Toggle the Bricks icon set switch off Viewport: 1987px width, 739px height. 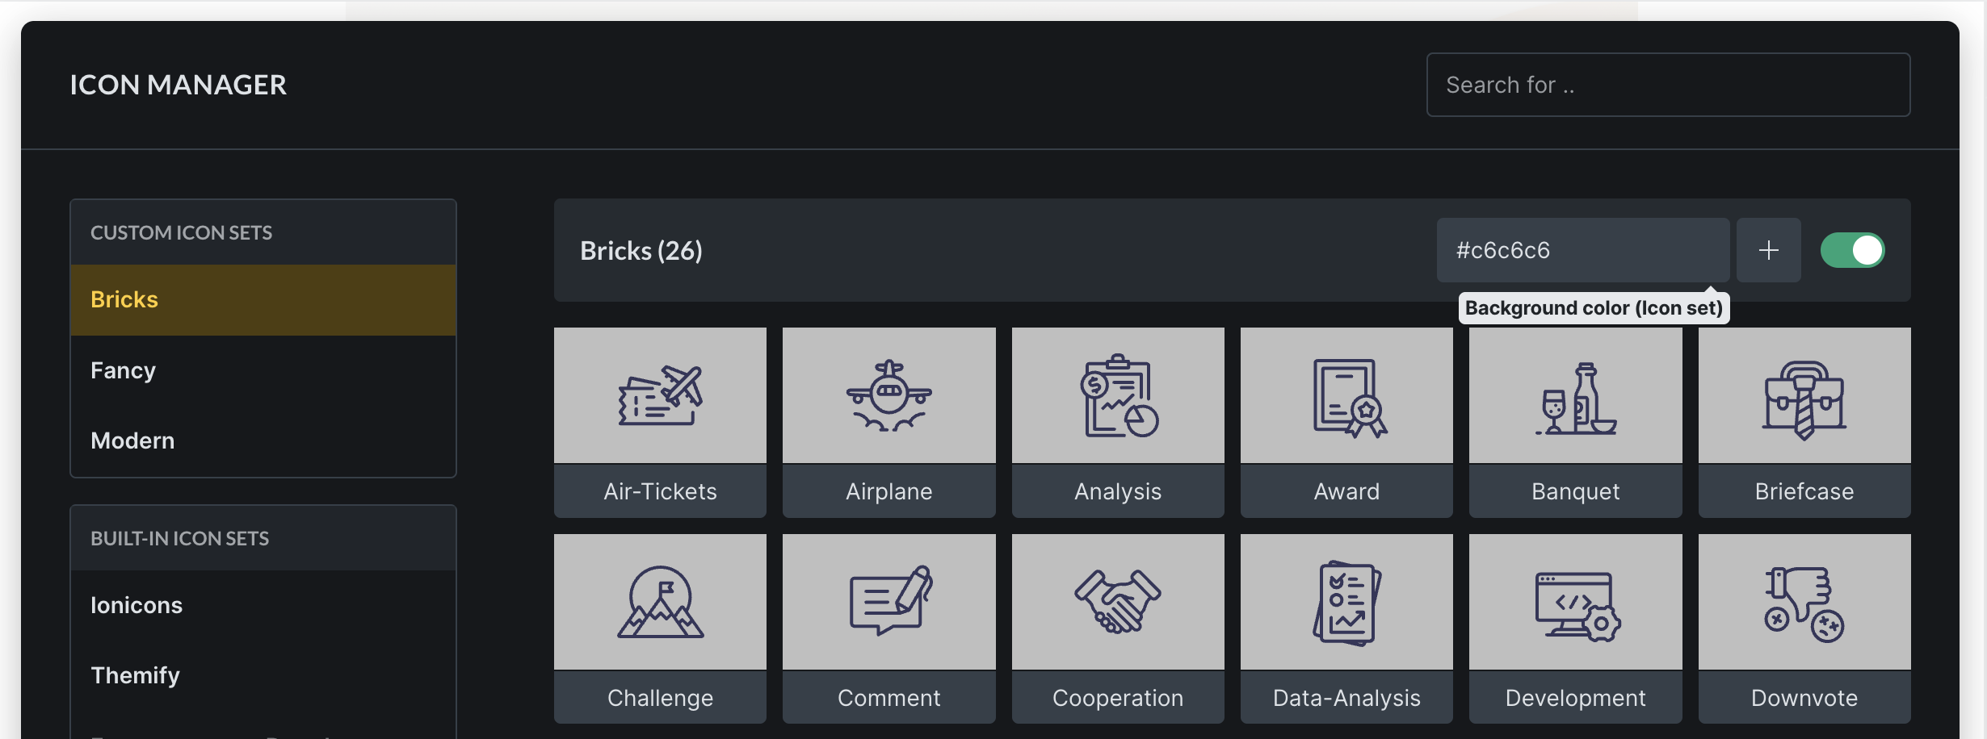pos(1852,250)
